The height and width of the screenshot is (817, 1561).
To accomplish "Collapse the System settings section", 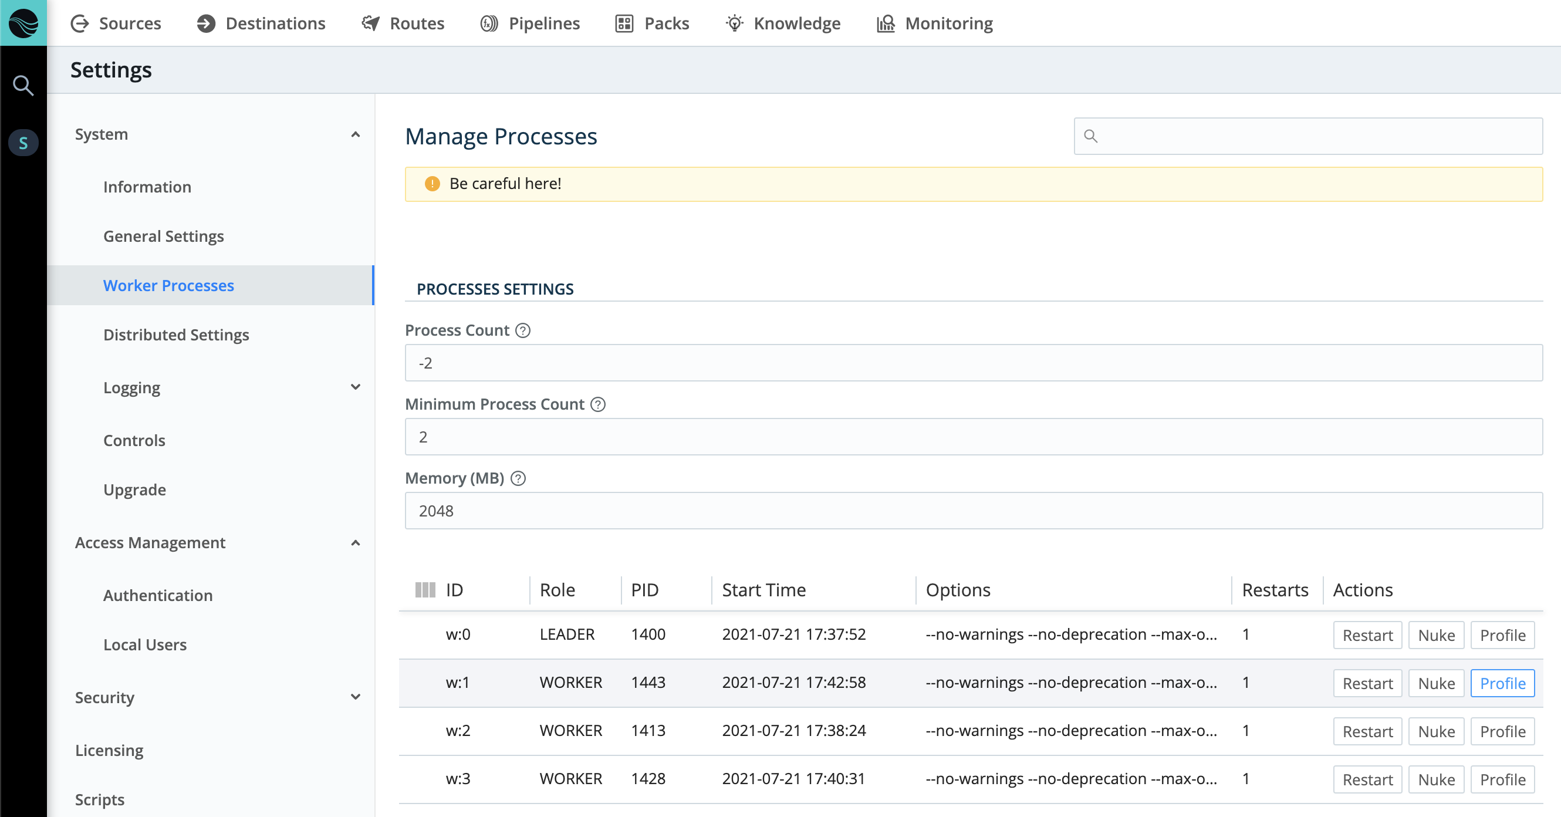I will 356,134.
